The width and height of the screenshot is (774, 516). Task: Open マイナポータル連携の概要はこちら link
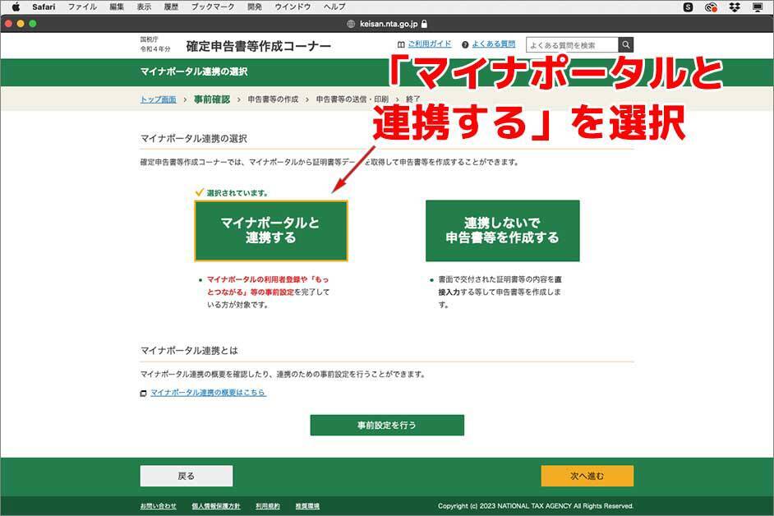pos(208,393)
